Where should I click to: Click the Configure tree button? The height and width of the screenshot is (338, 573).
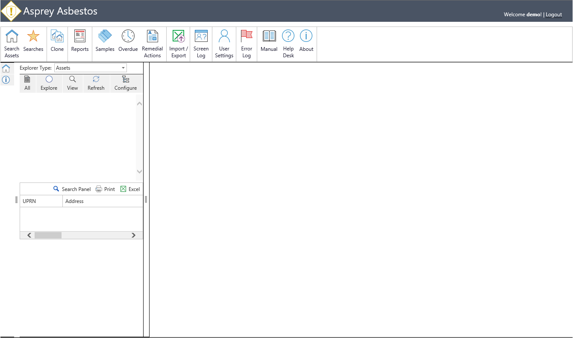coord(126,83)
